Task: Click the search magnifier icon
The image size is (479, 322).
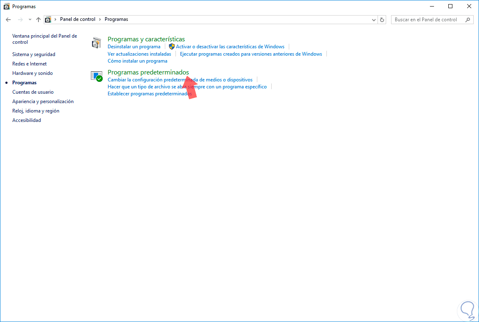Action: [468, 20]
